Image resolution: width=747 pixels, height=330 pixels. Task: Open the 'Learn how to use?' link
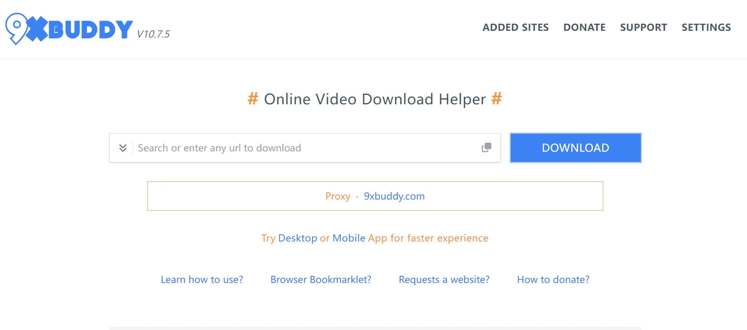coord(202,279)
